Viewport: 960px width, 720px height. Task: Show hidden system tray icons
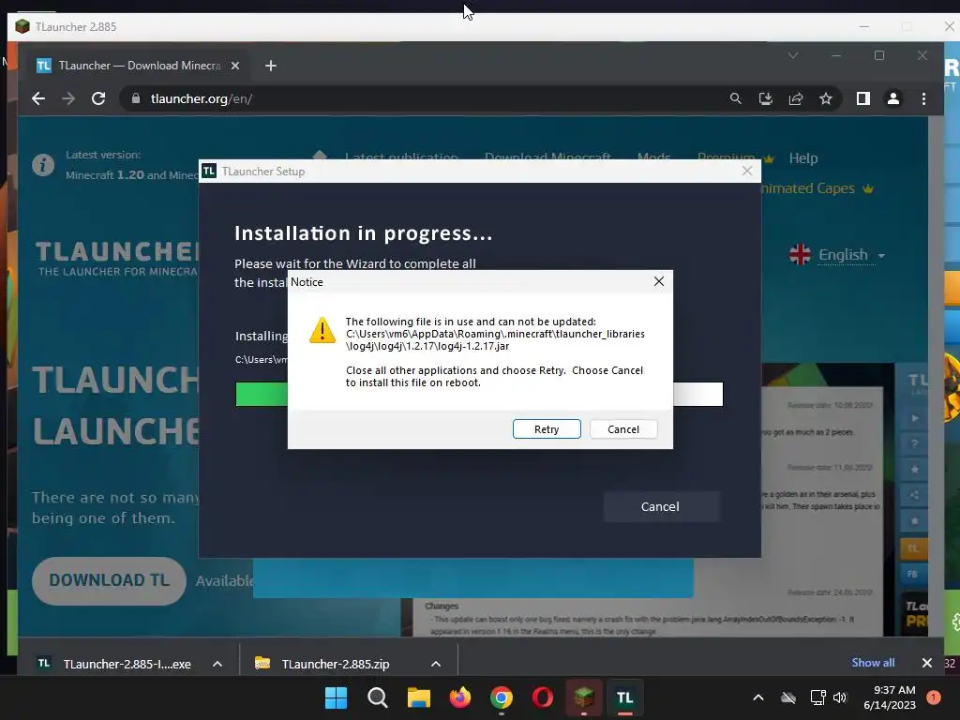pos(757,697)
